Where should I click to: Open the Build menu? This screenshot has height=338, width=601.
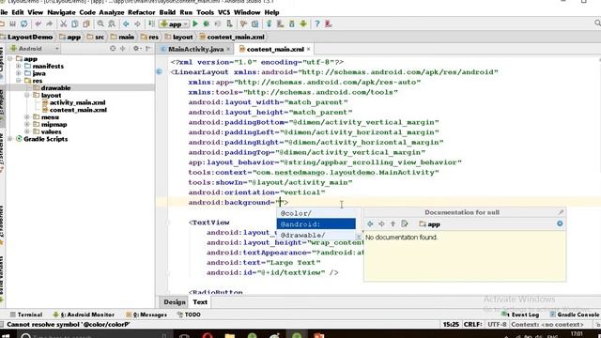167,12
